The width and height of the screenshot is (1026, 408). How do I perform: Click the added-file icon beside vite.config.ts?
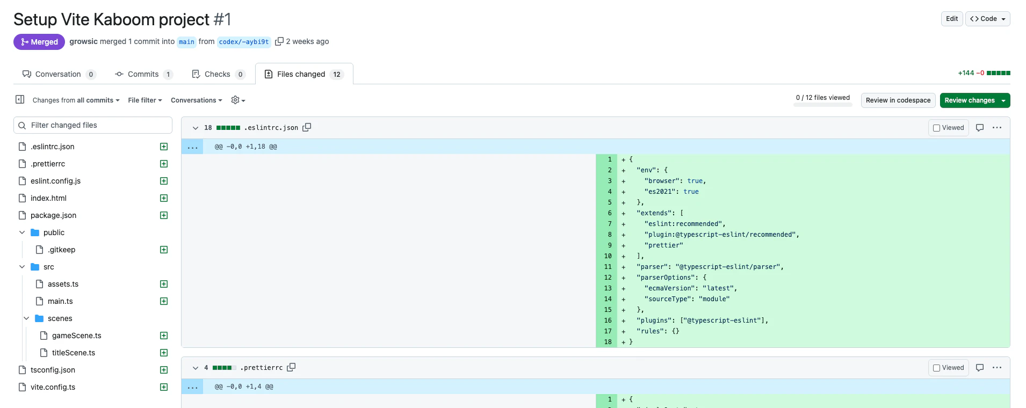164,387
